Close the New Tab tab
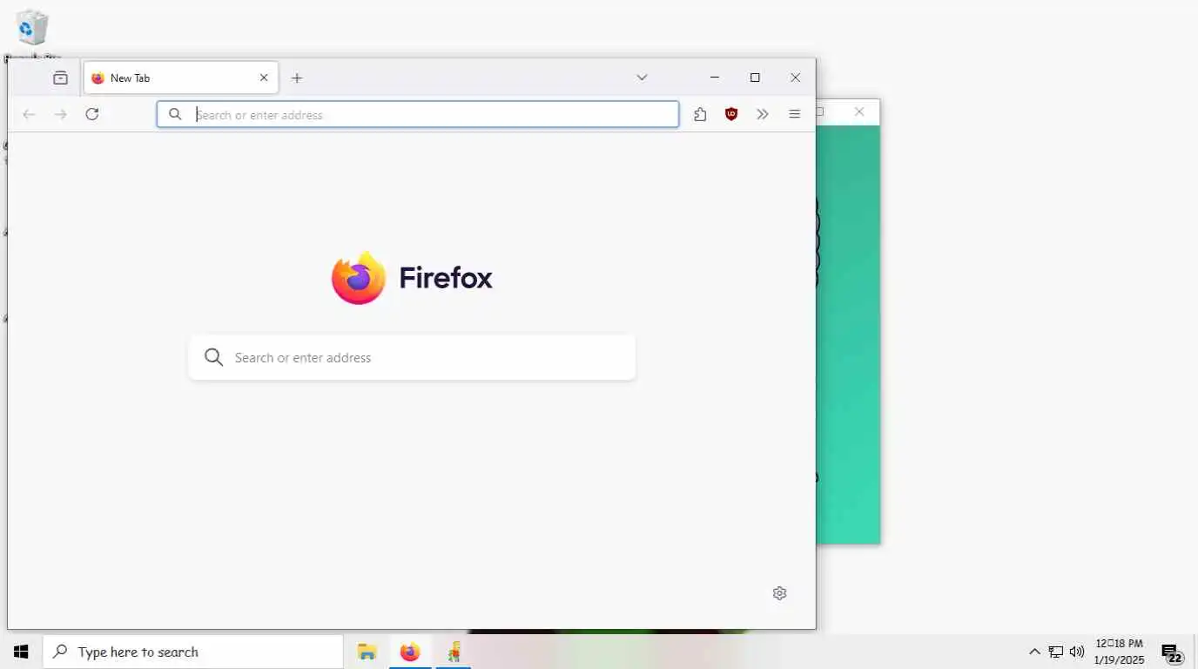 coord(264,78)
